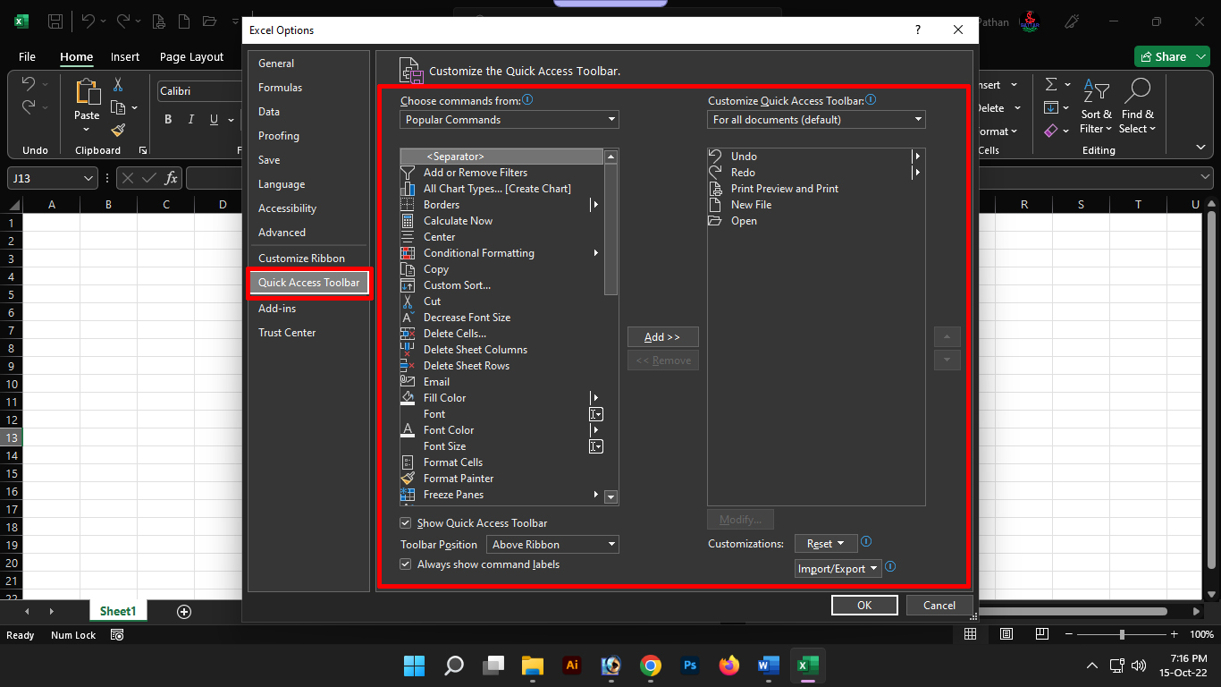Select the Format Painter brush icon in list
This screenshot has height=687, width=1221.
pyautogui.click(x=408, y=479)
